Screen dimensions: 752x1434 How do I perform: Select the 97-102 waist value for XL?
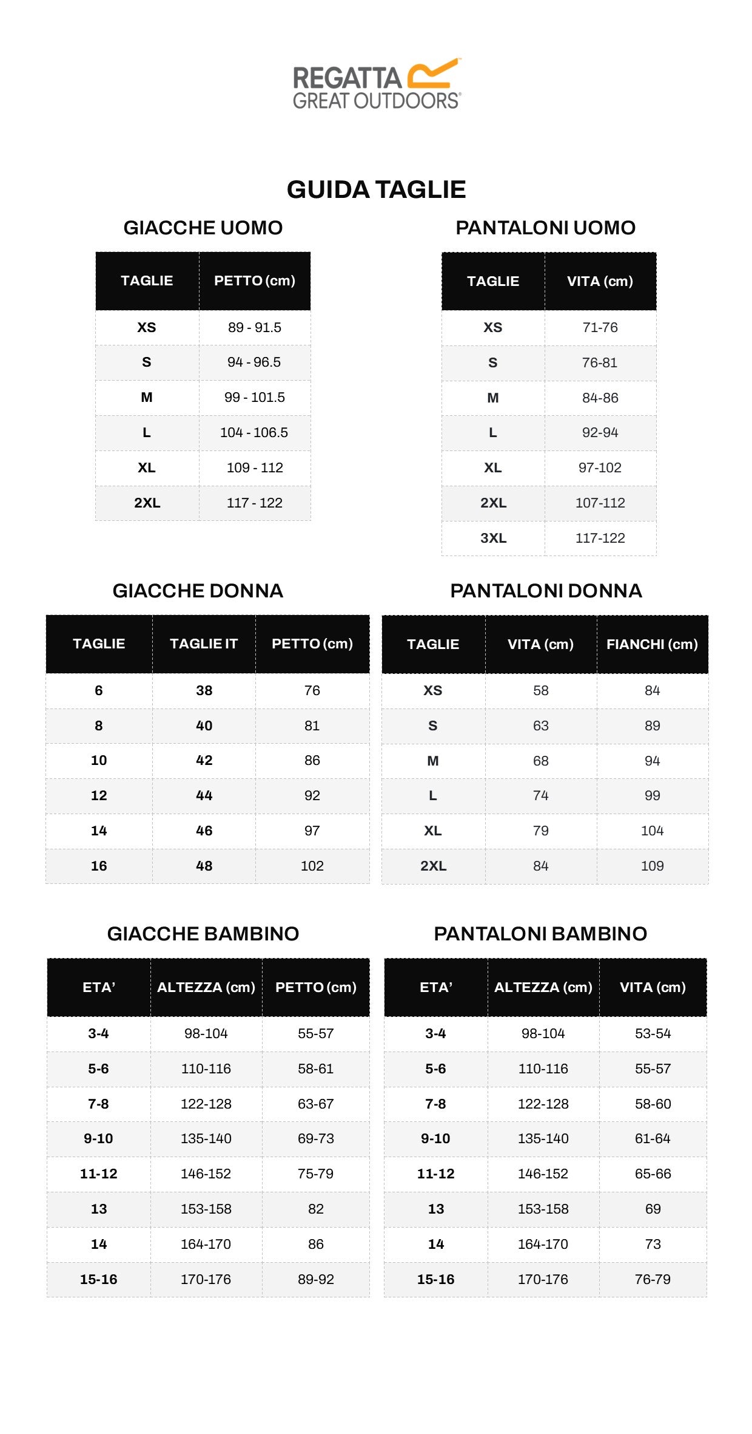point(600,467)
